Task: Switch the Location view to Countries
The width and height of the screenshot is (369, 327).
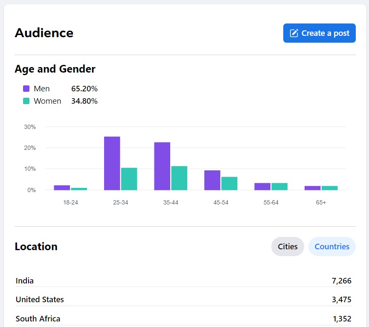Action: (331, 246)
